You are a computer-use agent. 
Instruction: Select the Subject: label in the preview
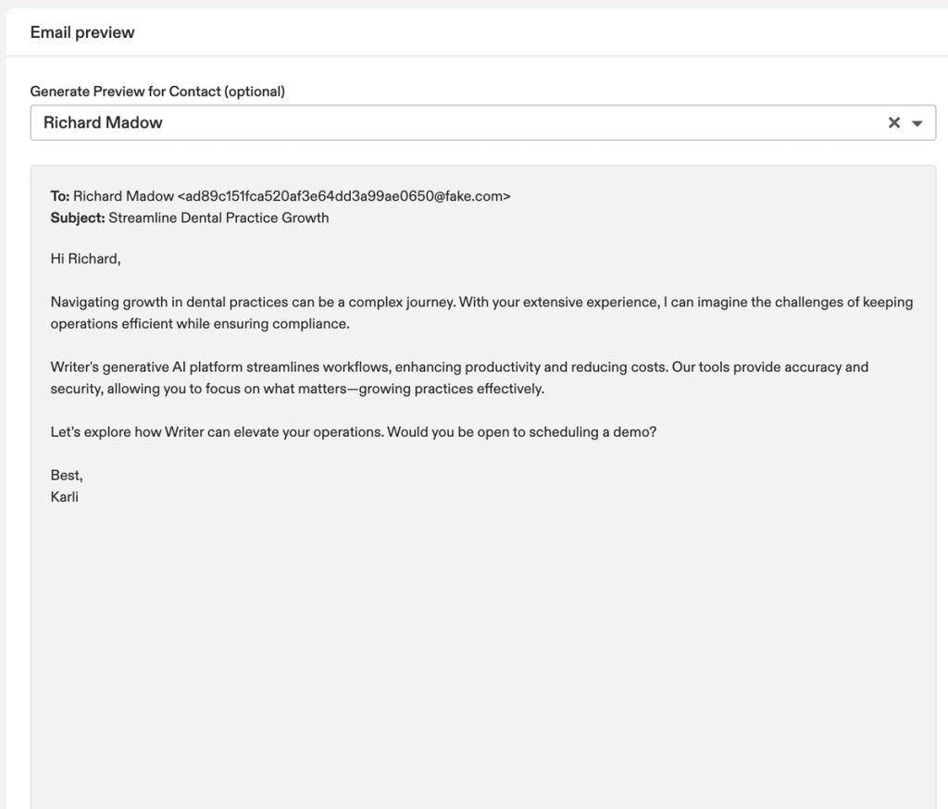click(78, 218)
